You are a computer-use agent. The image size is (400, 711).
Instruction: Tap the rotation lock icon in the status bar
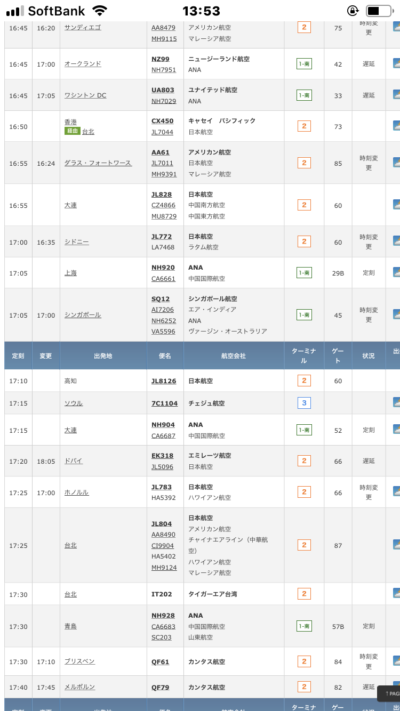pos(353,11)
